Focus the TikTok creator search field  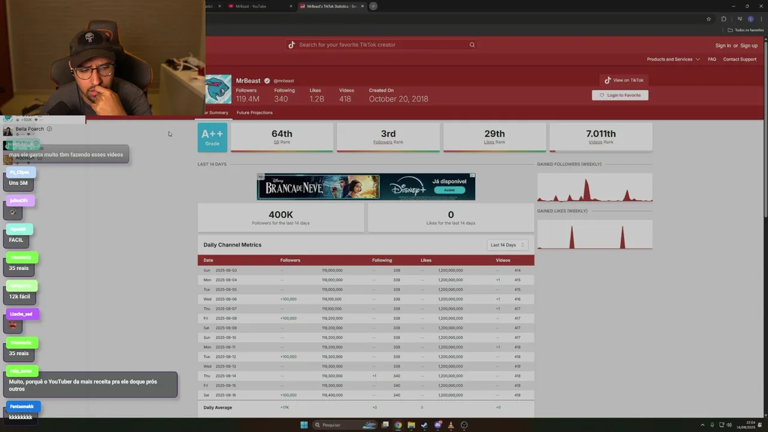(382, 44)
